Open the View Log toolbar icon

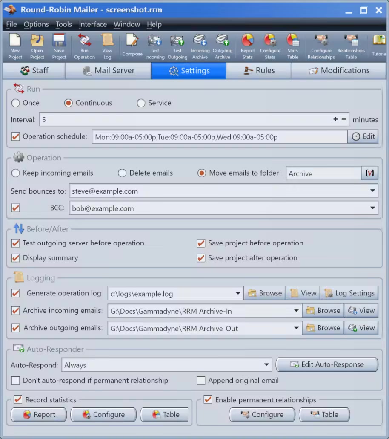click(x=107, y=46)
